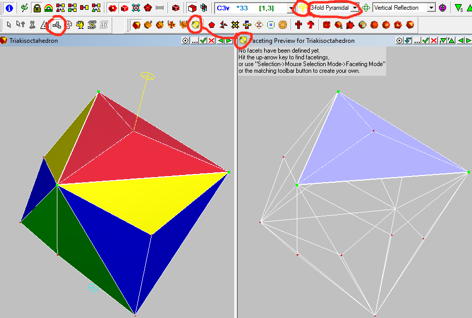Select the arrow with question mark tool
Image resolution: width=472 pixels, height=318 pixels.
(21, 25)
